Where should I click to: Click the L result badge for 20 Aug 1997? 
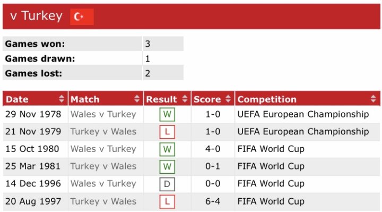pos(167,201)
